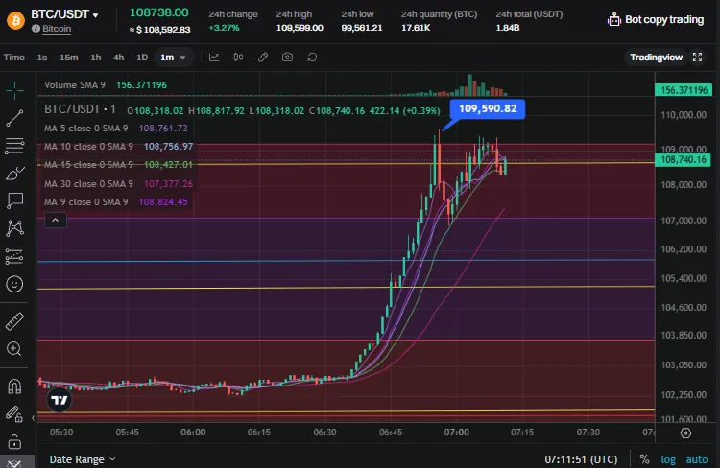Screen dimensions: 720x468
Task: Select the brush drawing tool
Action: pyautogui.click(x=14, y=174)
